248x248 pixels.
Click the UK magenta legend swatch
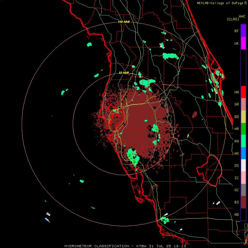[x=243, y=43]
